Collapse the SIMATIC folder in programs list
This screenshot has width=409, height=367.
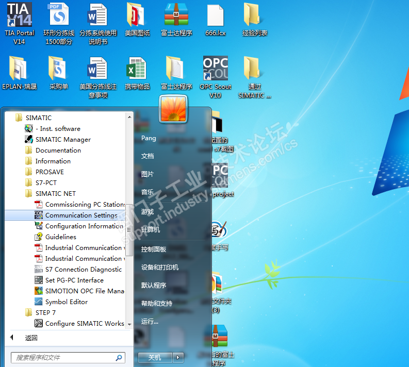click(34, 118)
